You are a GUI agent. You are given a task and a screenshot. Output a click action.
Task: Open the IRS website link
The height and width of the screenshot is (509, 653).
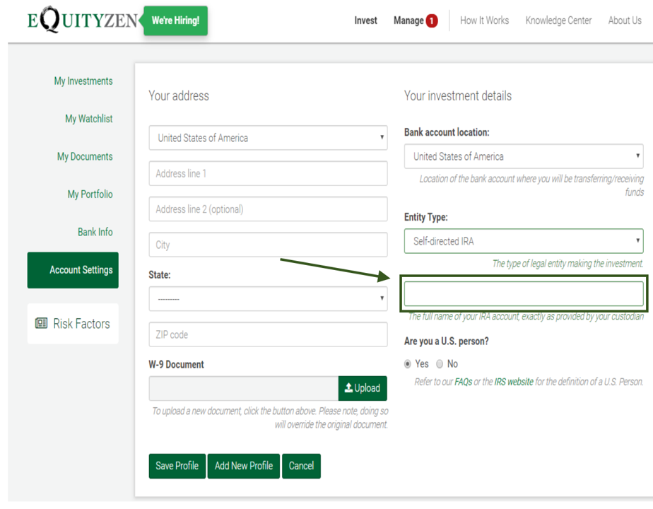pyautogui.click(x=514, y=382)
